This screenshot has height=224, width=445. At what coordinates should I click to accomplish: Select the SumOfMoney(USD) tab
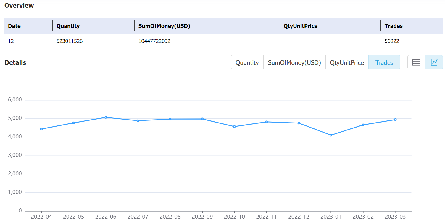click(294, 62)
